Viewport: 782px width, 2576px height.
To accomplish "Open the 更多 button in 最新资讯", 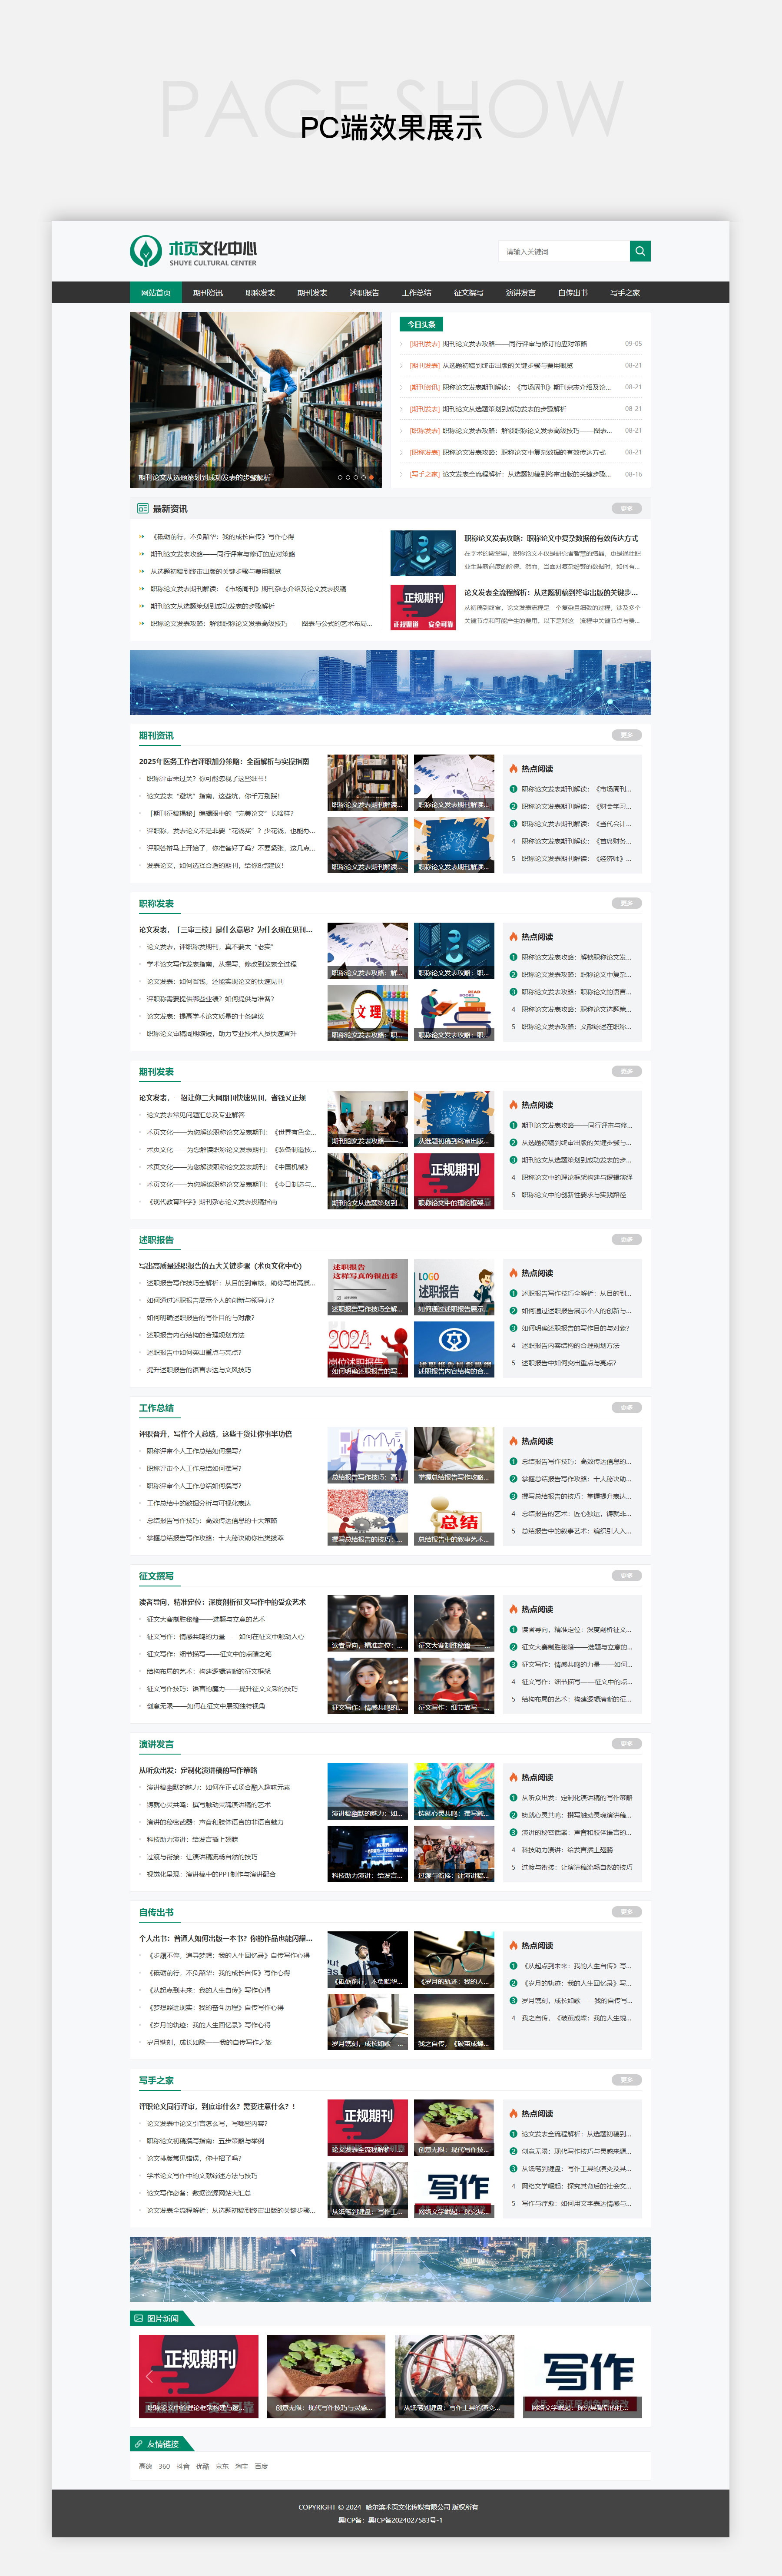I will 626,509.
